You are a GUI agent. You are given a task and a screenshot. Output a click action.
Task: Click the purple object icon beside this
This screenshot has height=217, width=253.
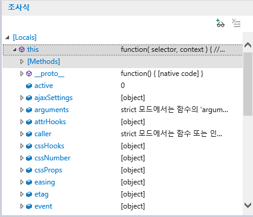(22, 49)
